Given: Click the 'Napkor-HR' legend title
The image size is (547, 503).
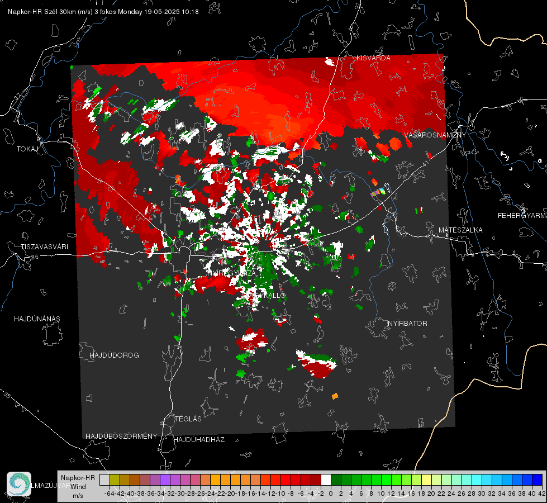Looking at the screenshot, I should [78, 478].
